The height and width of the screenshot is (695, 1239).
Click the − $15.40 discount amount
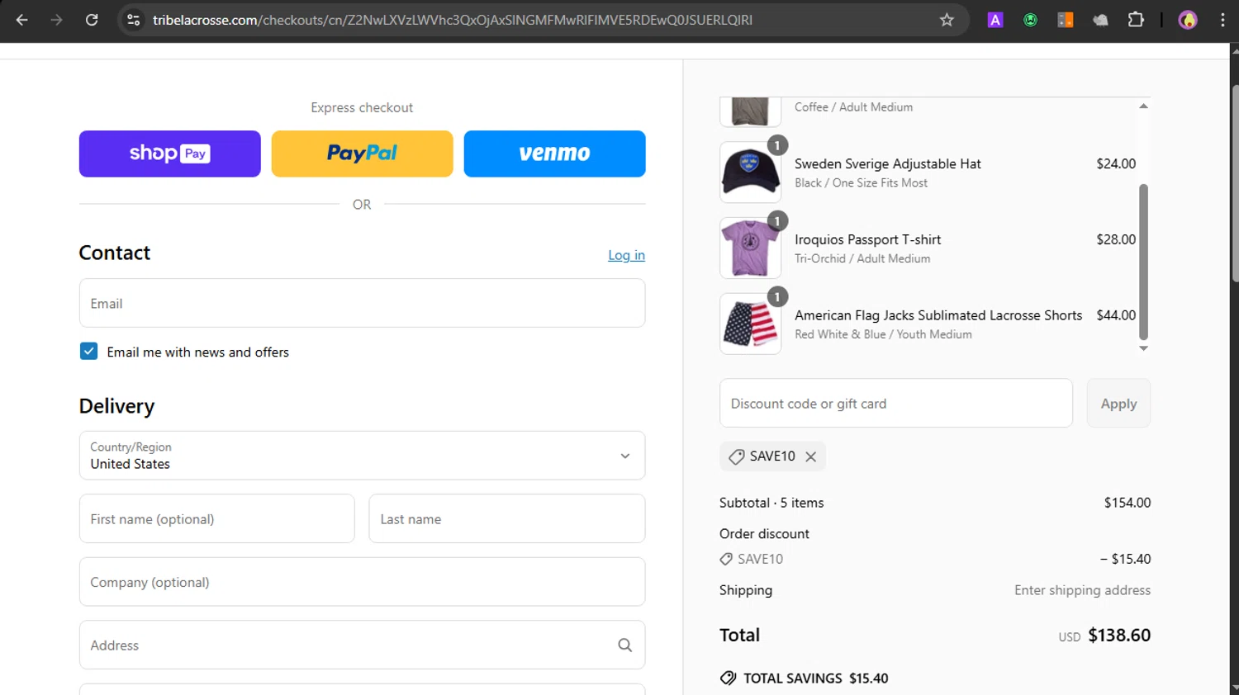(x=1125, y=559)
